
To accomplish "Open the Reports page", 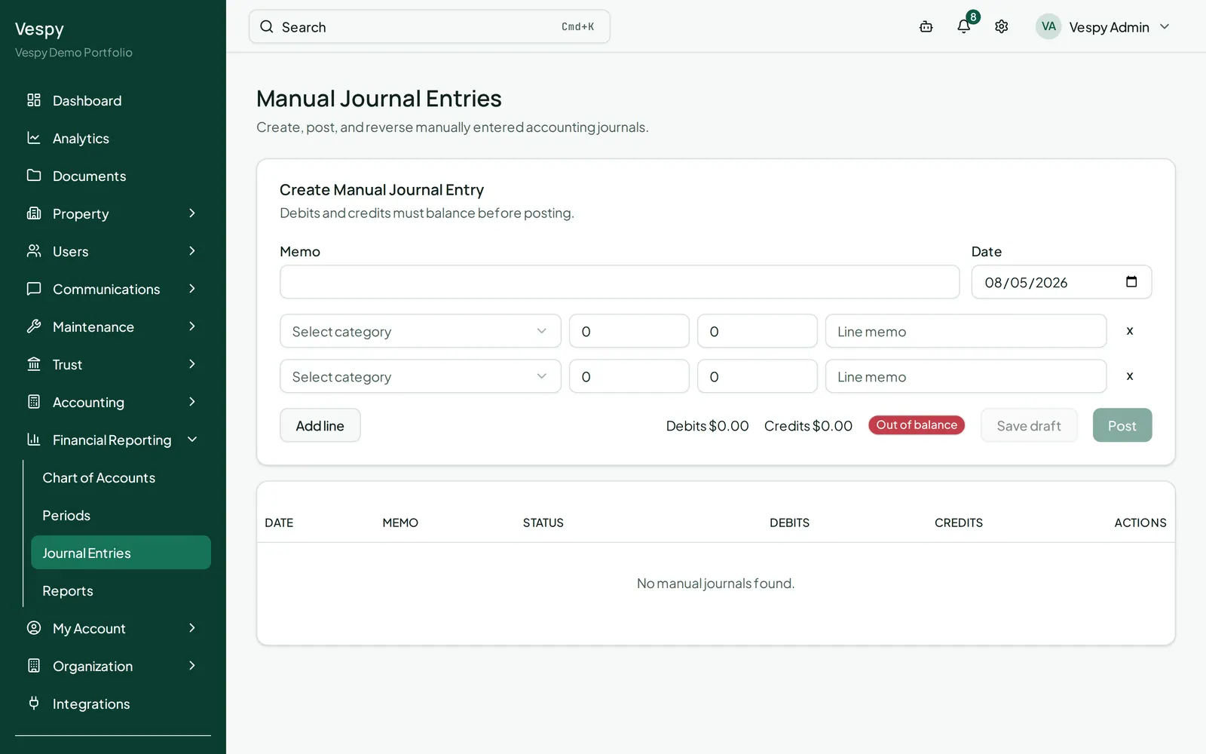I will click(x=68, y=591).
